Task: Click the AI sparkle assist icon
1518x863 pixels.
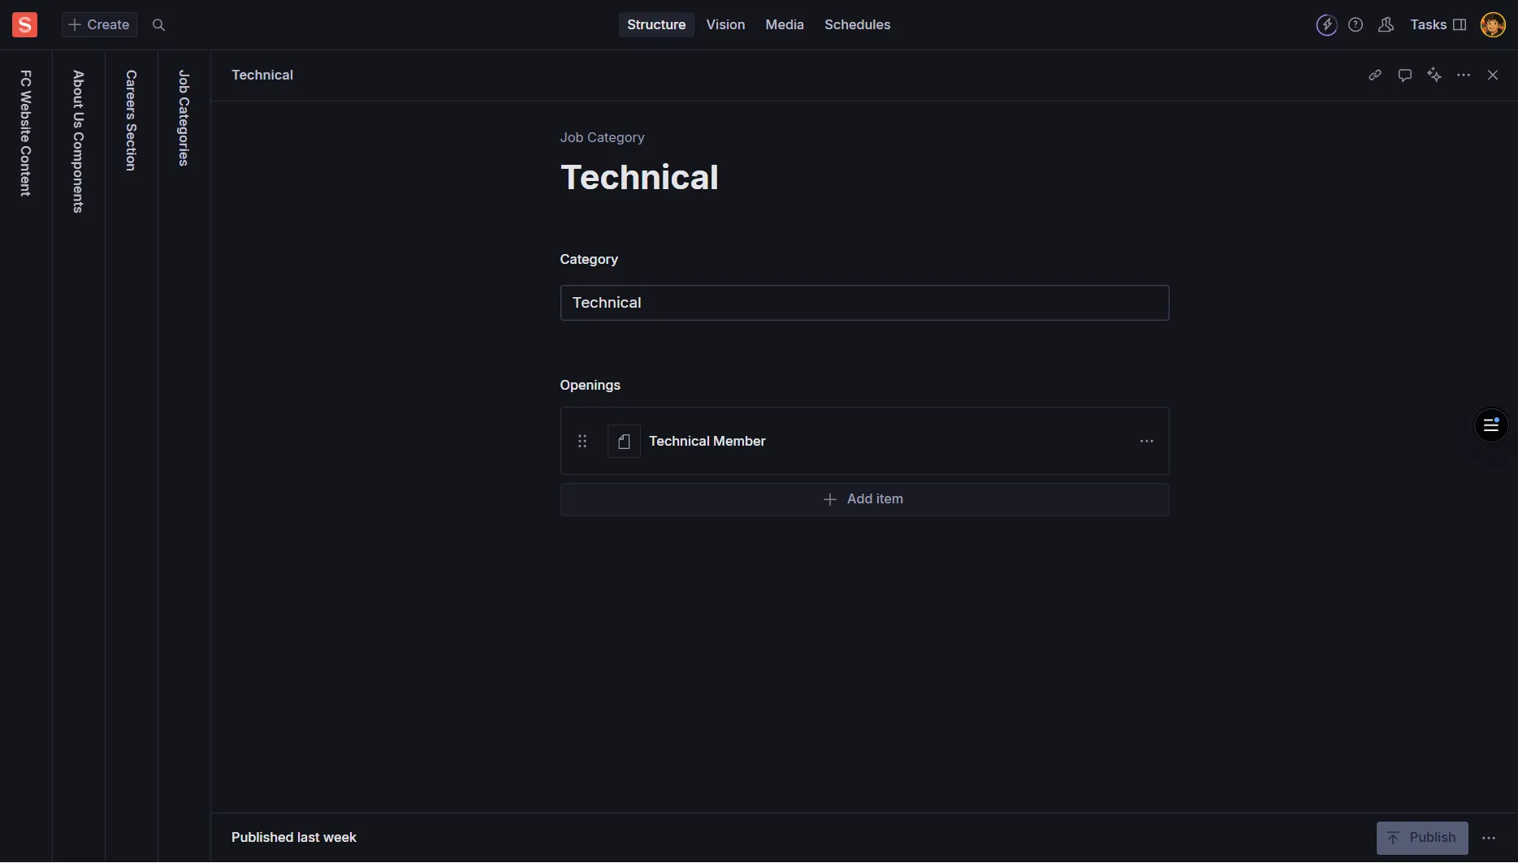Action: tap(1434, 76)
